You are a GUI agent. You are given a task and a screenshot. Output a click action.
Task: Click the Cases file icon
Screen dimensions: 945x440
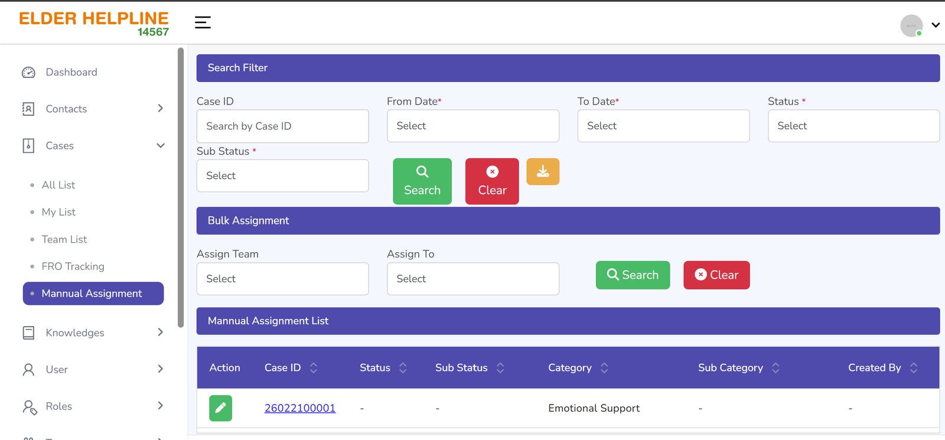click(28, 145)
